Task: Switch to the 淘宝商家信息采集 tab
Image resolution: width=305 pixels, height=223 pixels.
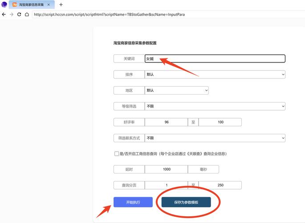Action: click(31, 5)
